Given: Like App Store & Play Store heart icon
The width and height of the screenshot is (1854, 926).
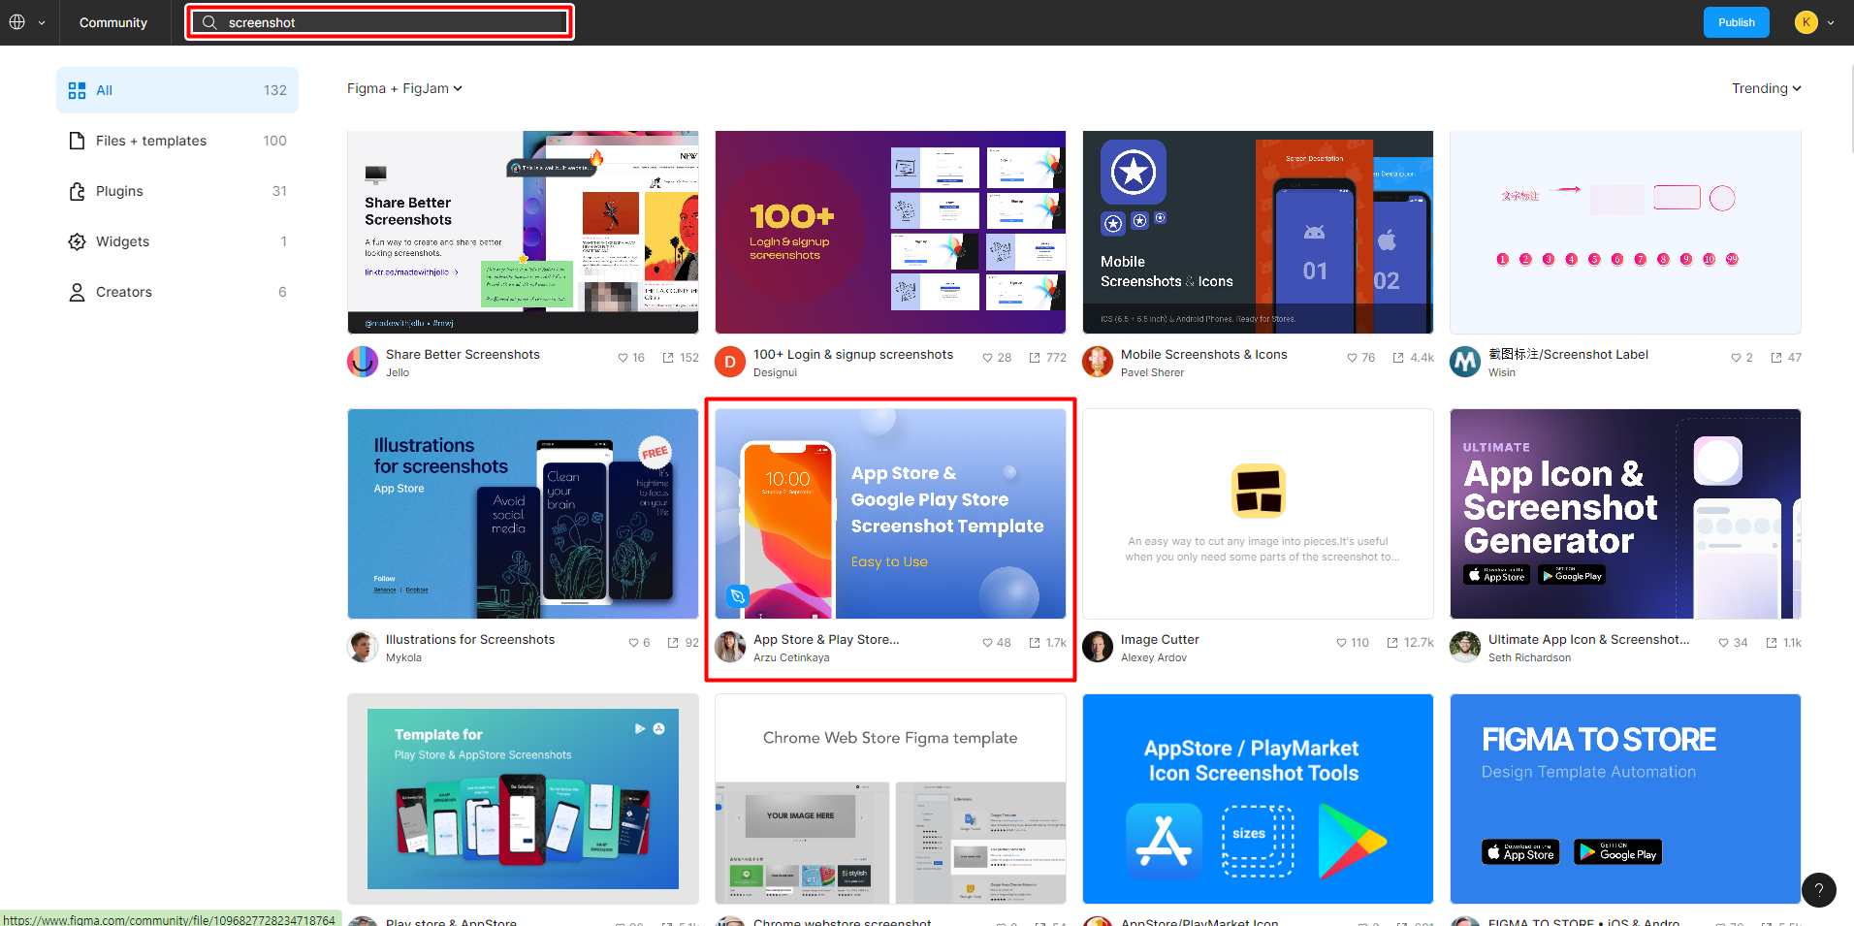Looking at the screenshot, I should click(x=987, y=643).
